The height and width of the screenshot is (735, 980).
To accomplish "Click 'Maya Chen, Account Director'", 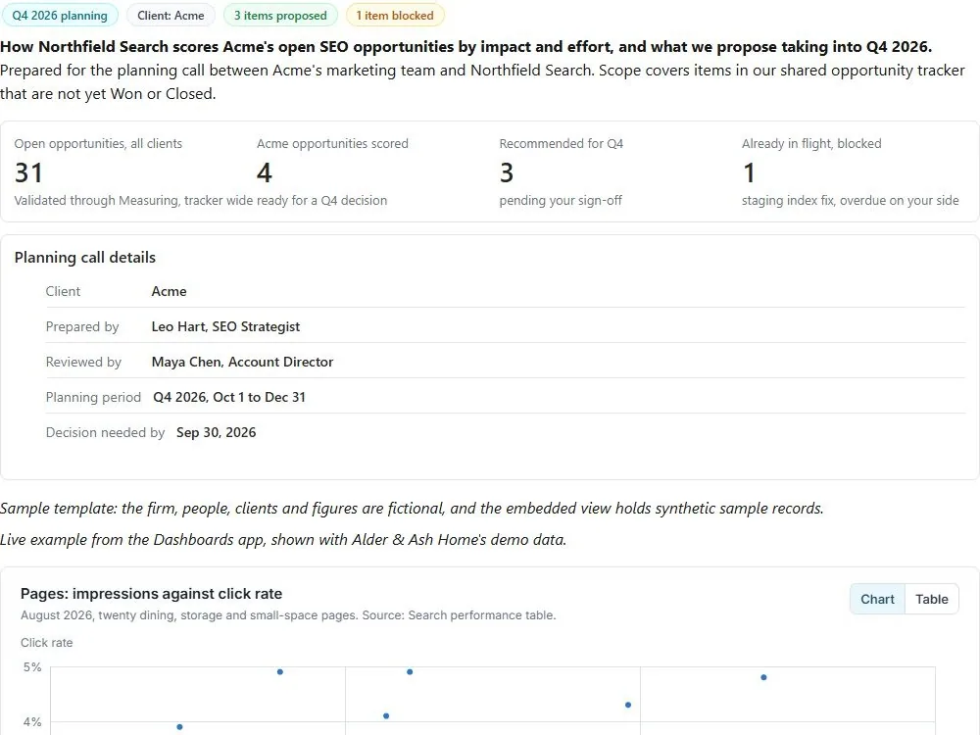I will (242, 362).
